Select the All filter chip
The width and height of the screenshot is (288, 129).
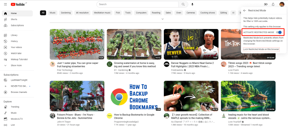pyautogui.click(x=43, y=13)
